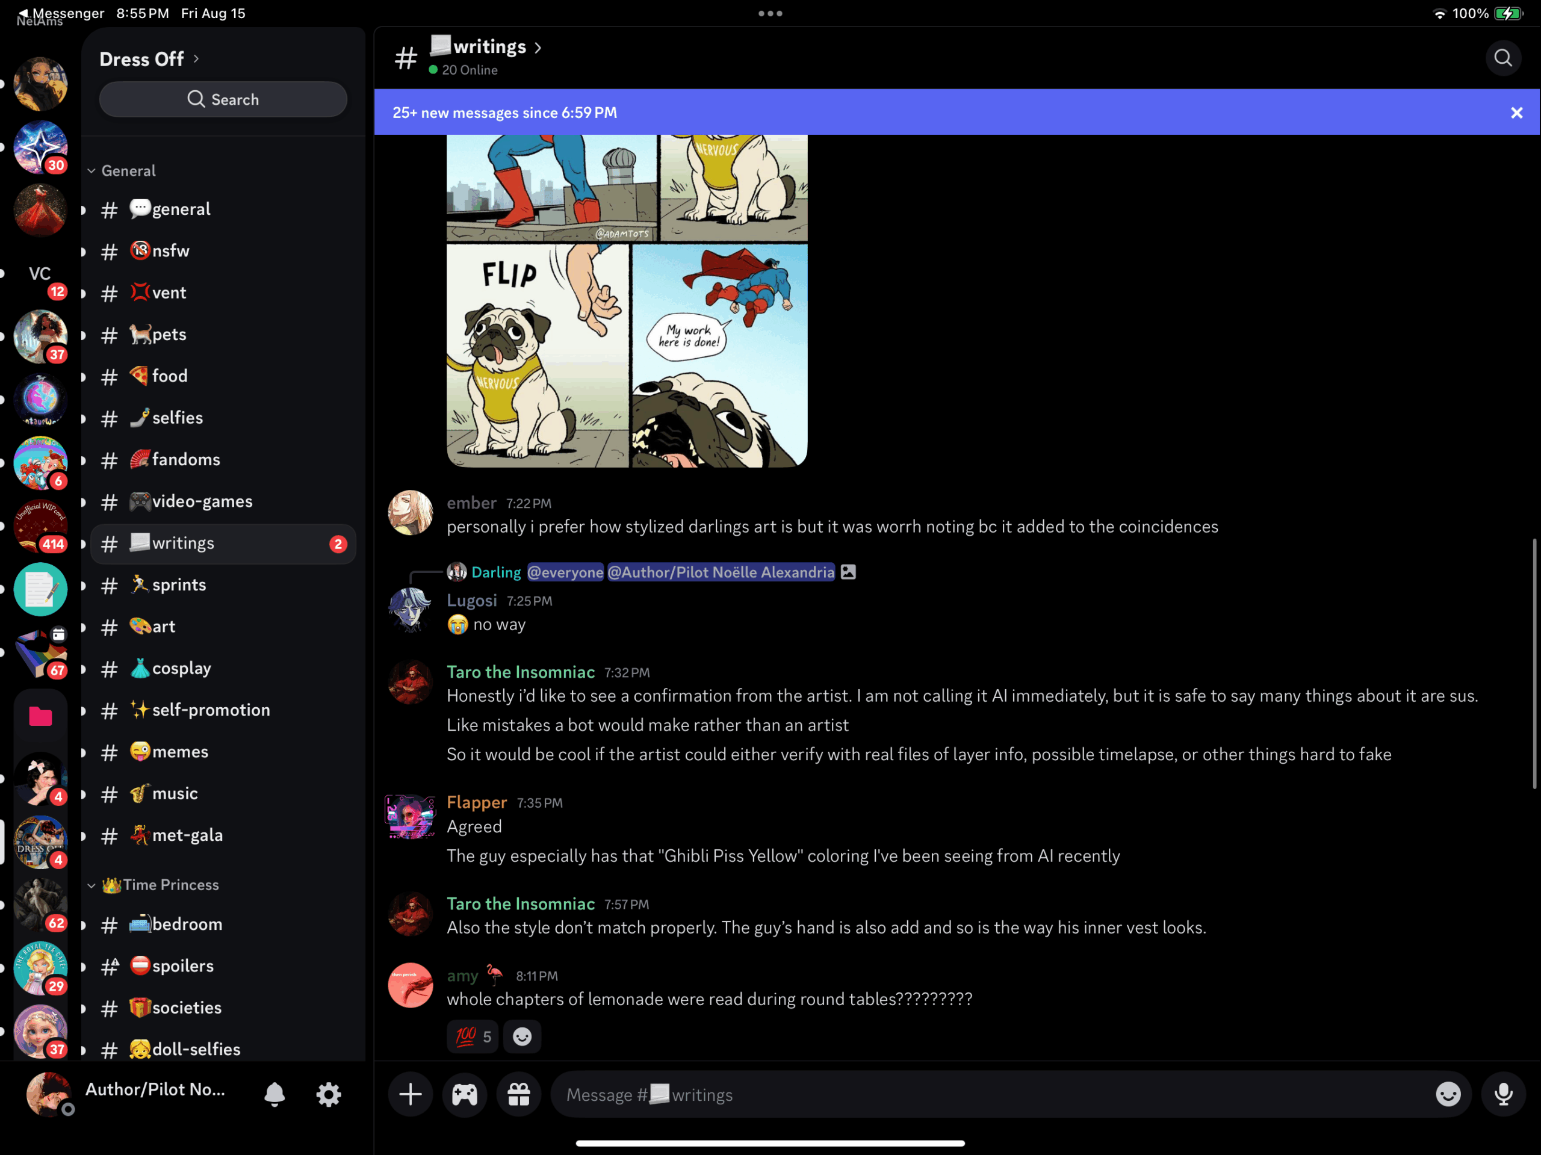Open Taro the Insomniac's profile name
The image size is (1541, 1155).
pyautogui.click(x=521, y=672)
